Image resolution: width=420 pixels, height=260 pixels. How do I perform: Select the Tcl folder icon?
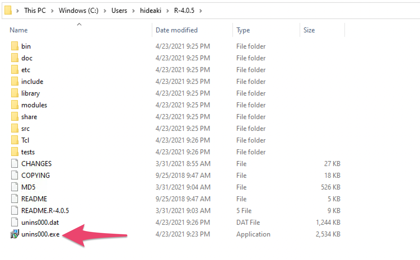coord(15,140)
